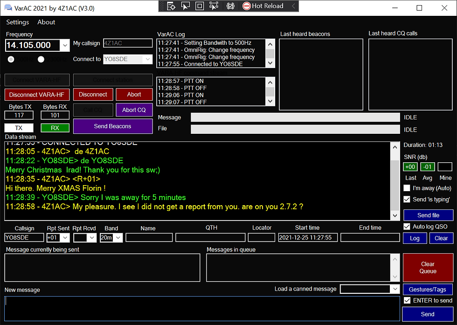Click the frequency value 14.105.000

[28, 45]
